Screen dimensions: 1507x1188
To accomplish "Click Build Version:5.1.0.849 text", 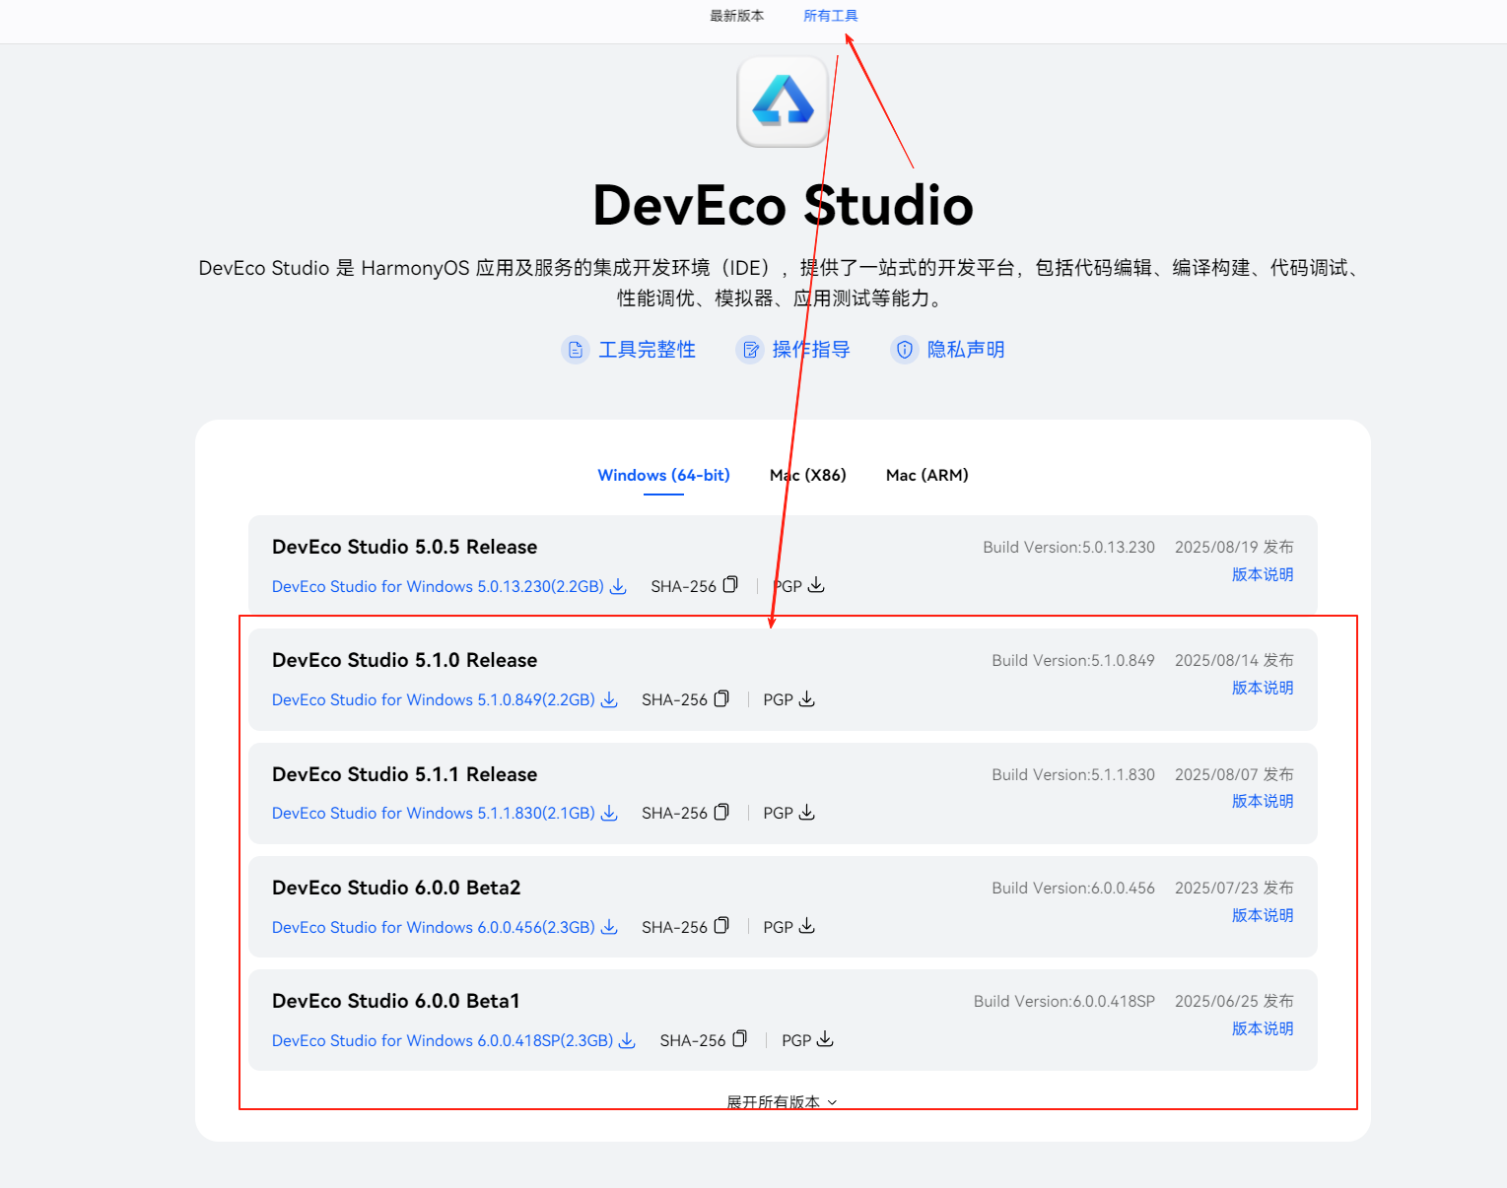I will (x=1073, y=660).
